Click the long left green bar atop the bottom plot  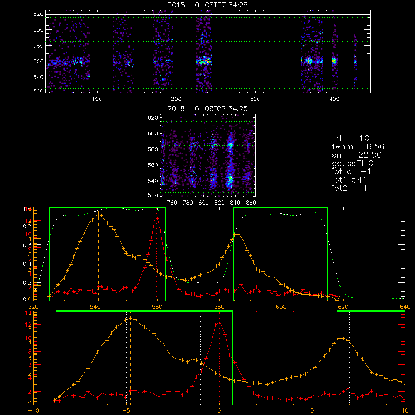coord(144,311)
